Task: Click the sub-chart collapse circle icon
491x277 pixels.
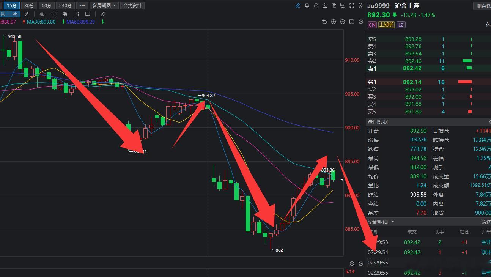Action: (352, 264)
